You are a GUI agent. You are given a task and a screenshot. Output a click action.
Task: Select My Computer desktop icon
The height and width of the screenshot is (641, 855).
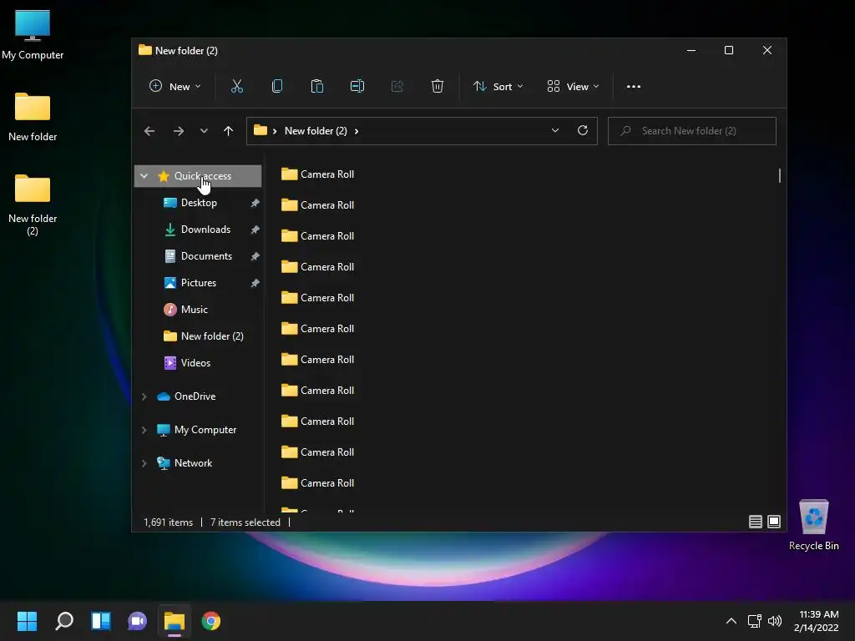coord(33,34)
